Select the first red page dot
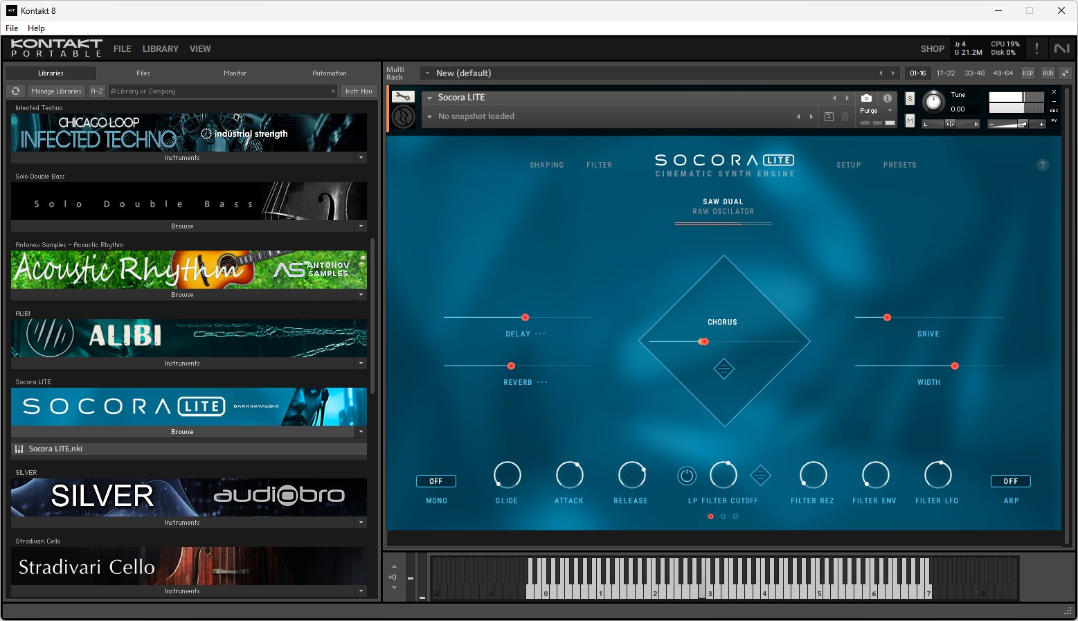The width and height of the screenshot is (1078, 621). pyautogui.click(x=711, y=516)
